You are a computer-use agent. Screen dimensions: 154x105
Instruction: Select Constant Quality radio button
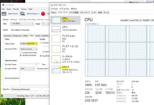[41, 43]
